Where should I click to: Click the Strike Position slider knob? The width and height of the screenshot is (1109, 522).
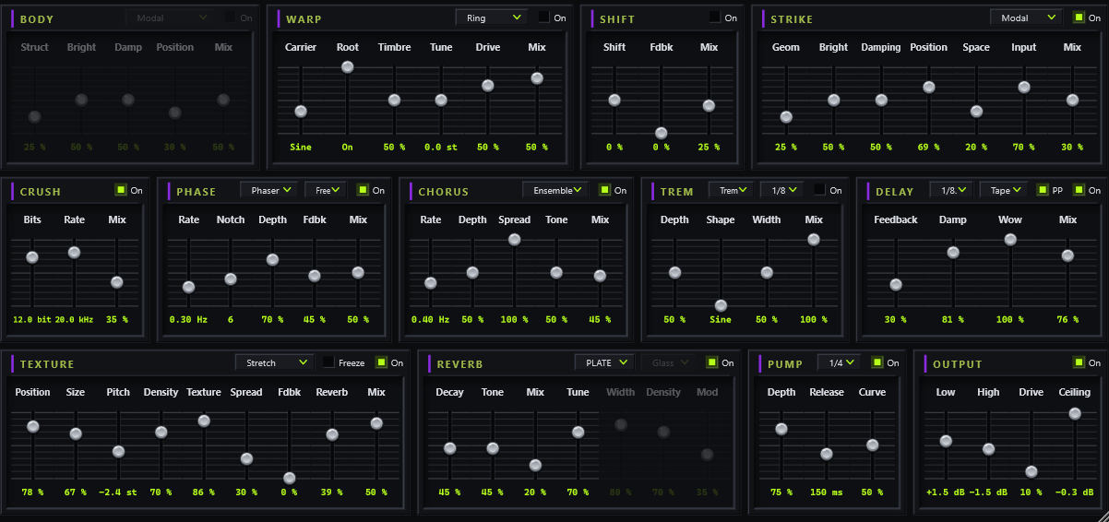pyautogui.click(x=929, y=88)
